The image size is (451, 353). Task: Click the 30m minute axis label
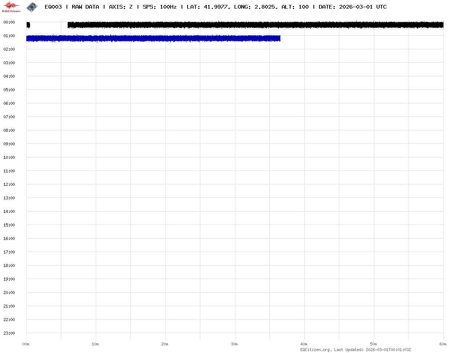pyautogui.click(x=235, y=344)
